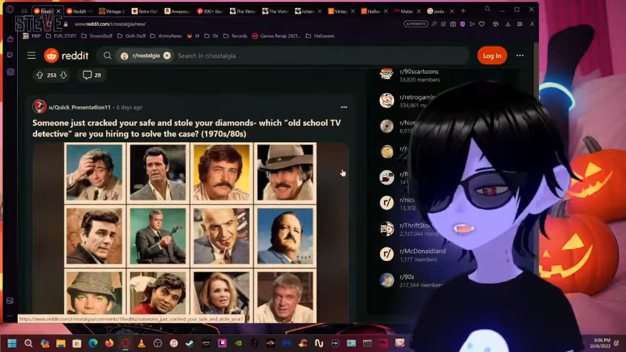The image size is (626, 352).
Task: Open OBS Studio from taskbar
Action: [158, 343]
